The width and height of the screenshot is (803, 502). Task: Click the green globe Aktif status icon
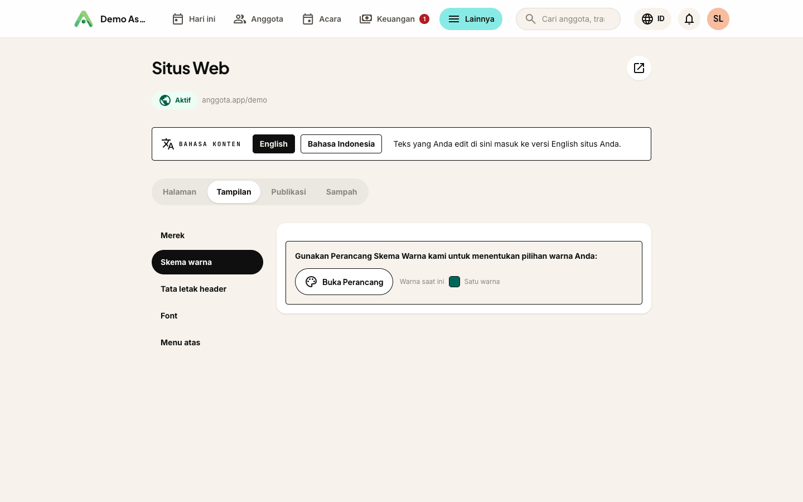[x=165, y=100]
